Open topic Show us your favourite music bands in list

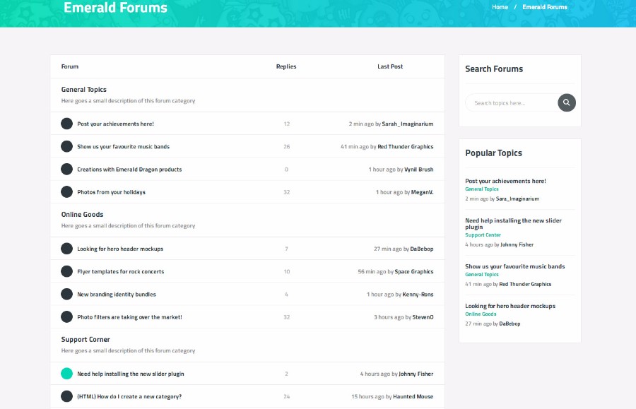[x=123, y=147]
